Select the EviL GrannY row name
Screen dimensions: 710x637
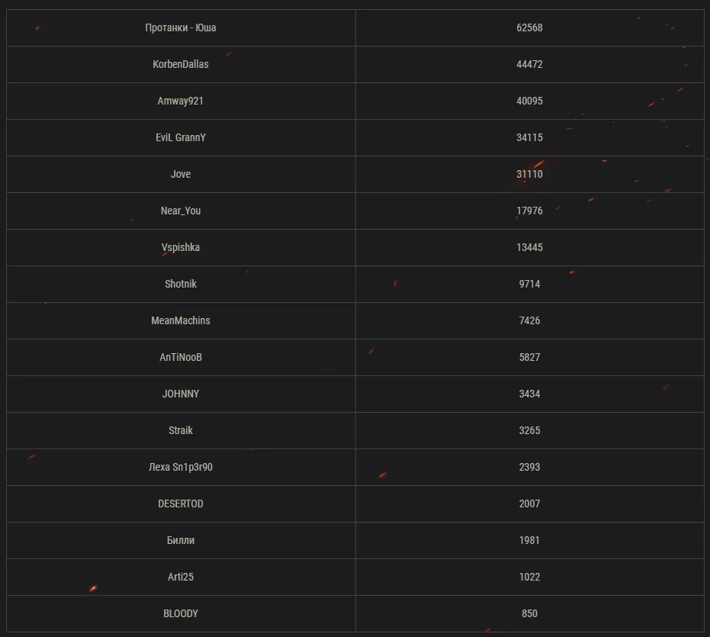tap(181, 137)
